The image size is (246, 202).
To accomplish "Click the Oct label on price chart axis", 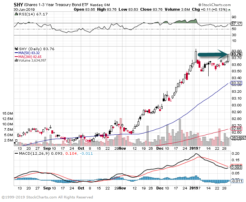I will 81,148.
